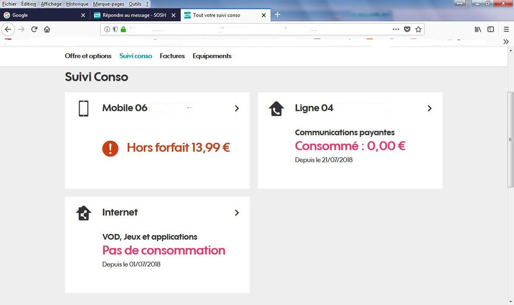Open the Firefox hamburger menu
The image size is (514, 305).
(x=506, y=29)
